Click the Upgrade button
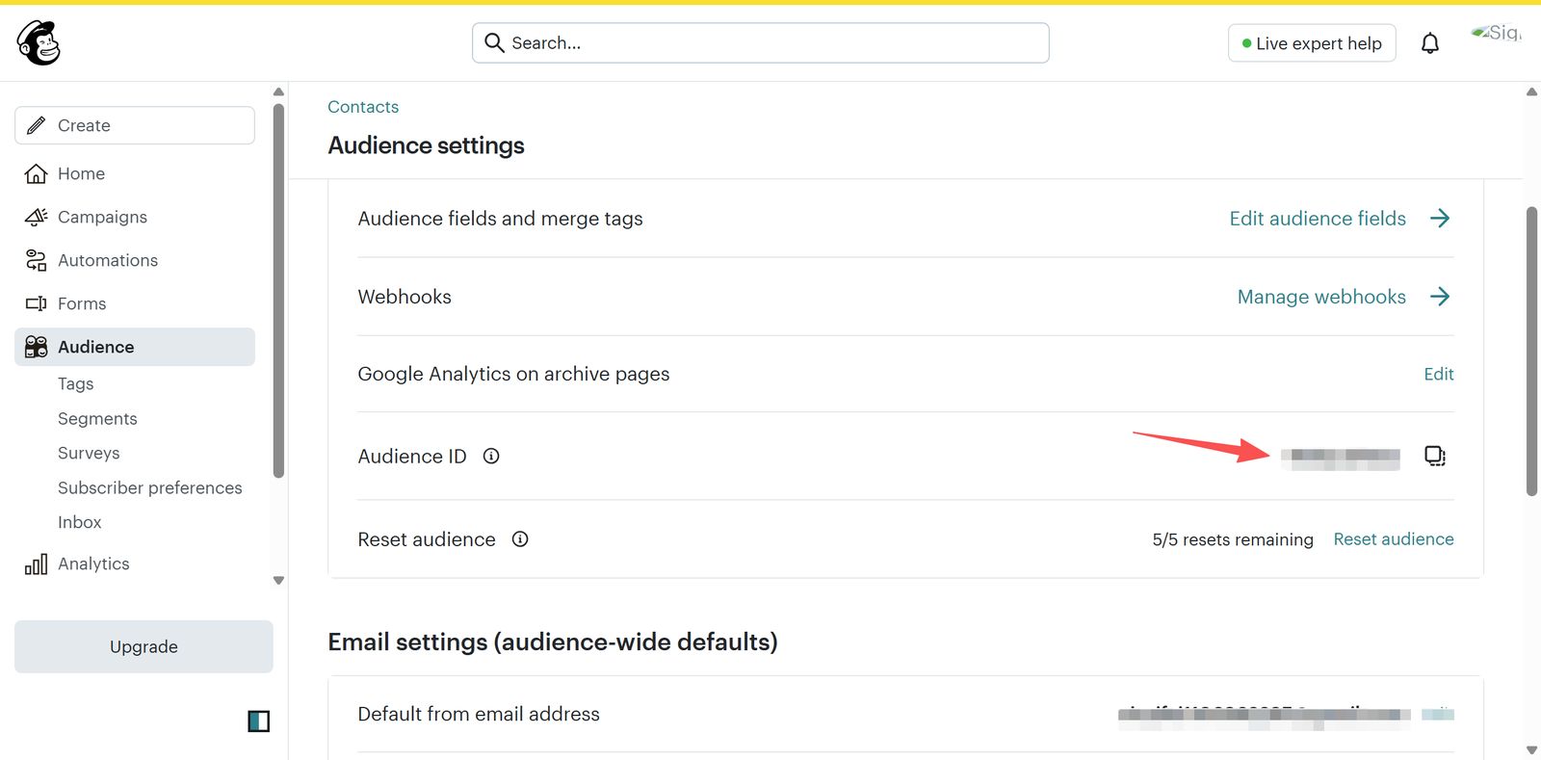 point(144,646)
